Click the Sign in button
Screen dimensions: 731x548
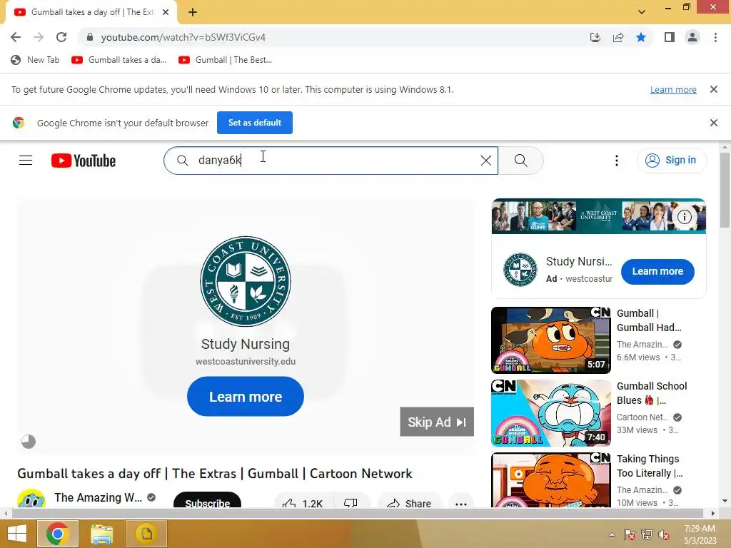tap(671, 161)
